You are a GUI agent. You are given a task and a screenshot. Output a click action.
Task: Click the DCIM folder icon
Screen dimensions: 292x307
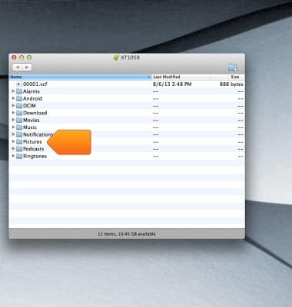(x=19, y=106)
